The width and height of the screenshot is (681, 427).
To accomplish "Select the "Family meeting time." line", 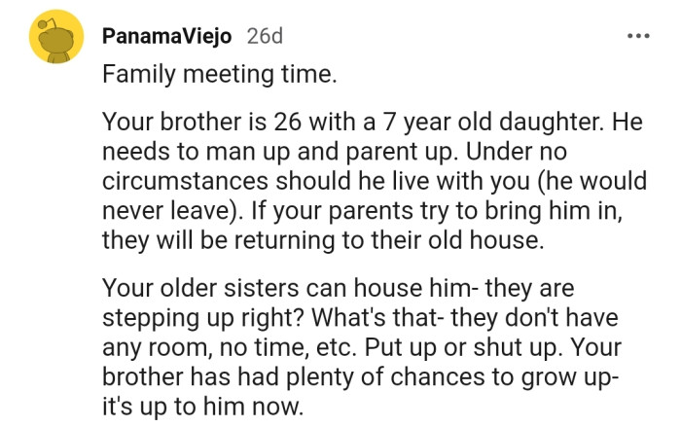I will coord(220,74).
